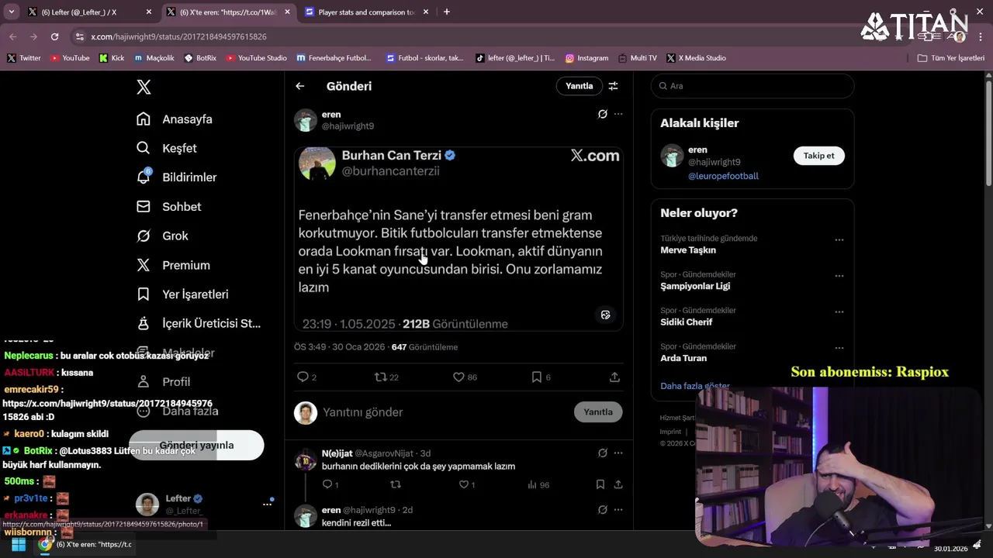Open Tüm Yer İşaretleri folder
This screenshot has width=993, height=558.
951,58
